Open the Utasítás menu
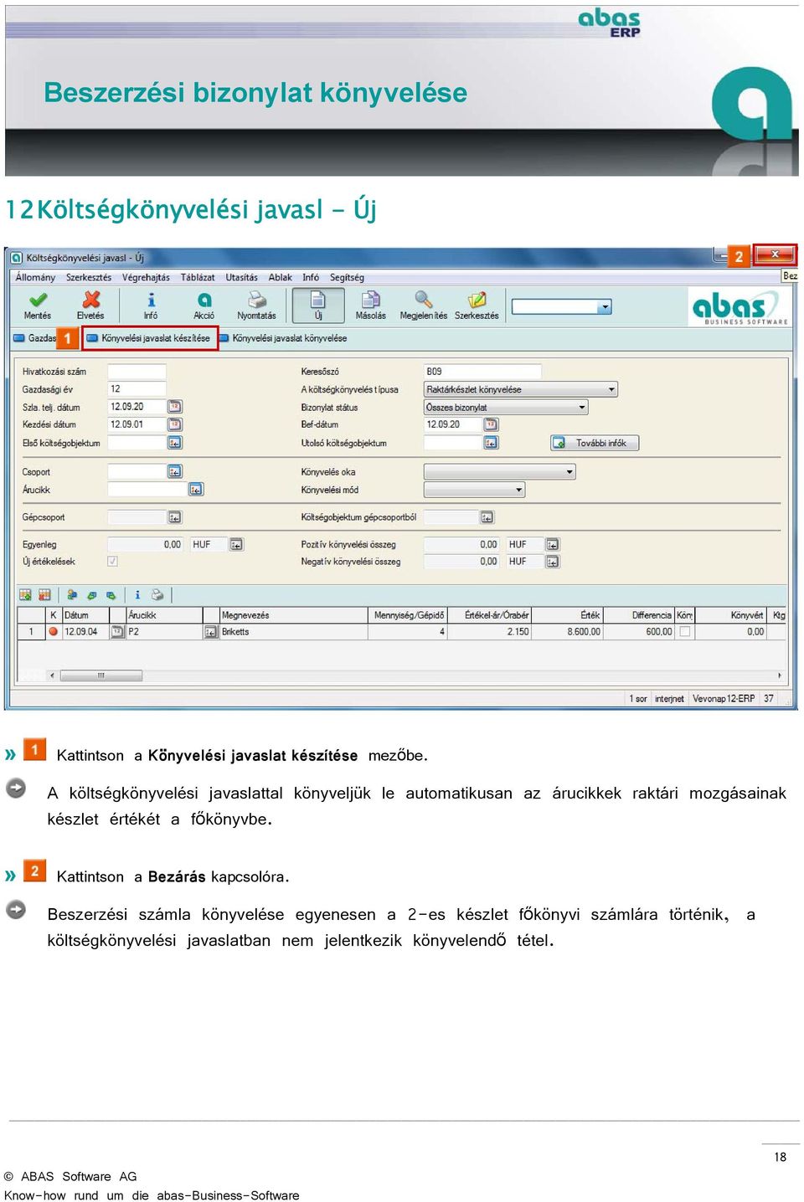The height and width of the screenshot is (1202, 804). pyautogui.click(x=242, y=277)
